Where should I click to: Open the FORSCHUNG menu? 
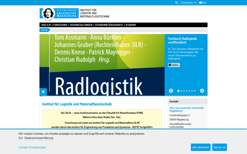(60, 25)
